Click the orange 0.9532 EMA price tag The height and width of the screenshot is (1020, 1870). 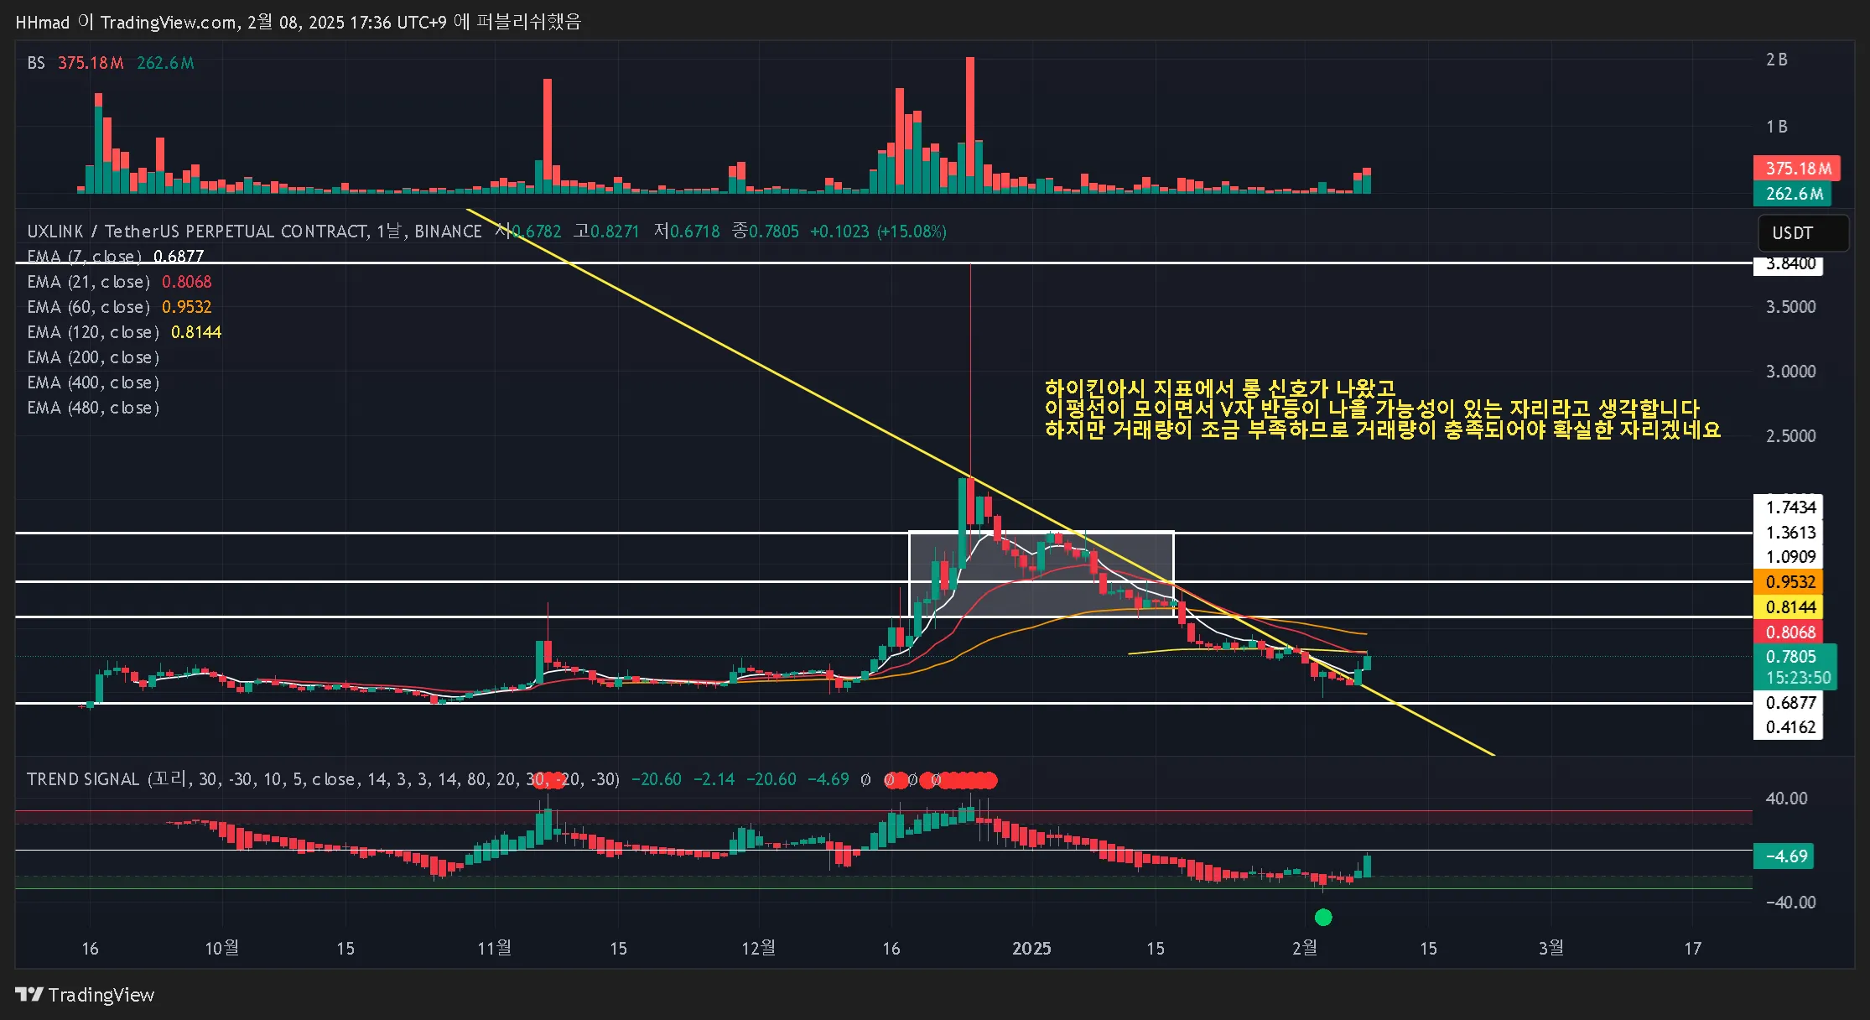(x=1789, y=582)
